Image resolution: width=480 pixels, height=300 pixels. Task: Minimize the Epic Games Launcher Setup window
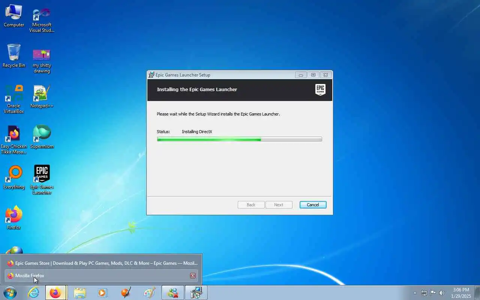[x=301, y=75]
